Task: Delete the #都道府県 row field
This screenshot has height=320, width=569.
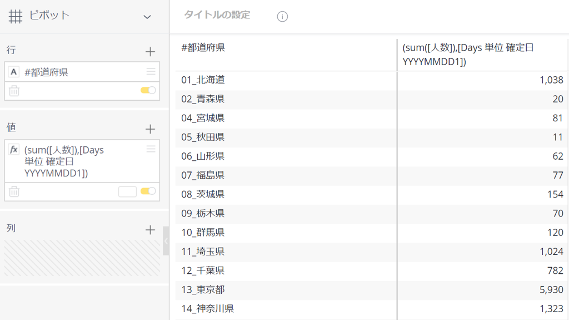Action: pos(14,91)
